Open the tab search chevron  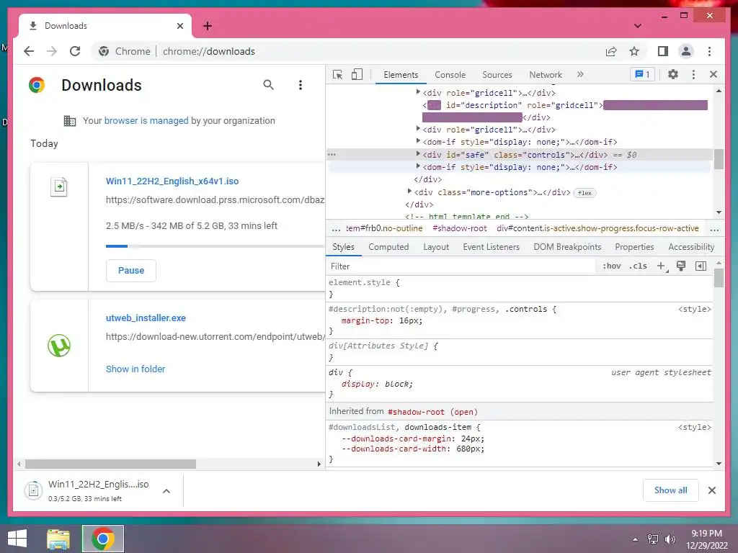(638, 26)
